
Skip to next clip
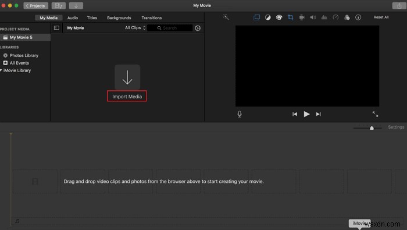[x=319, y=114]
